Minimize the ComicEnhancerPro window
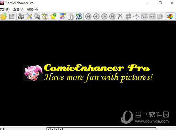This screenshot has width=176, height=130. [149, 3]
